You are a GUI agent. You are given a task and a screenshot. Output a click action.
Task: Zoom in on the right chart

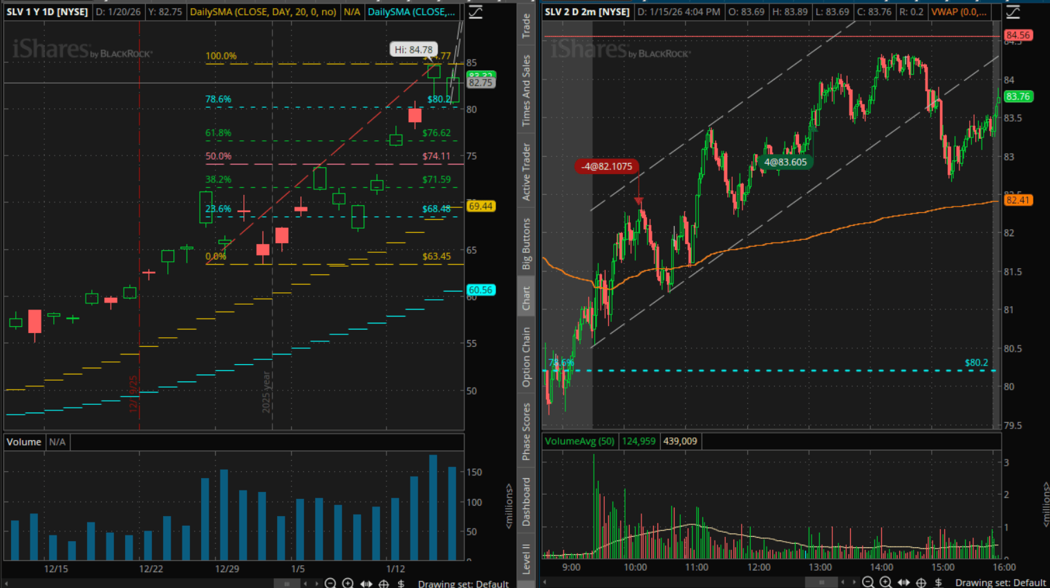(885, 582)
